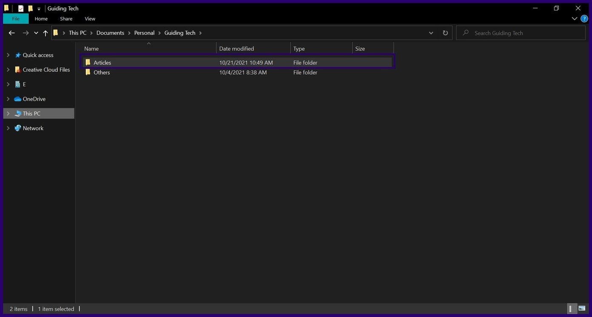The height and width of the screenshot is (317, 592).
Task: Switch to Large icons view via status bar
Action: (582, 309)
